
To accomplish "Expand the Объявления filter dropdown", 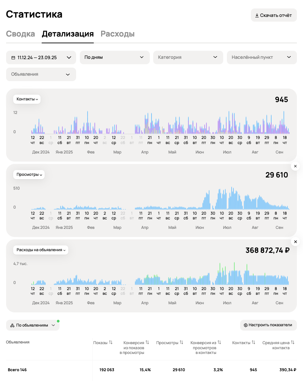I will pos(41,74).
